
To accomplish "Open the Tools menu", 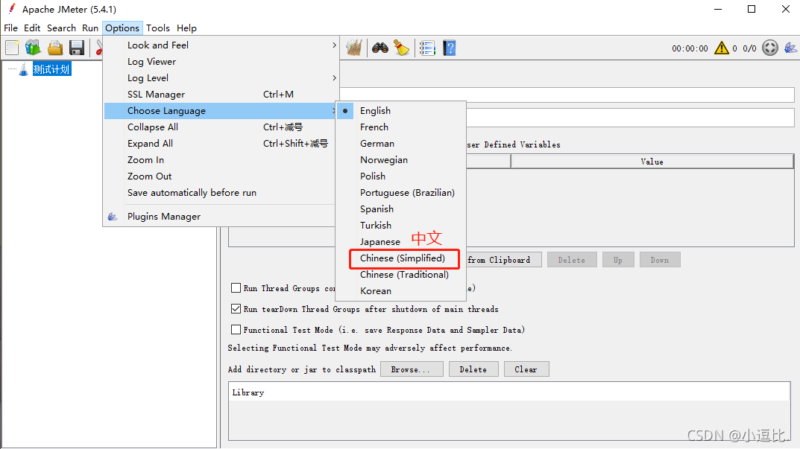I will [158, 28].
